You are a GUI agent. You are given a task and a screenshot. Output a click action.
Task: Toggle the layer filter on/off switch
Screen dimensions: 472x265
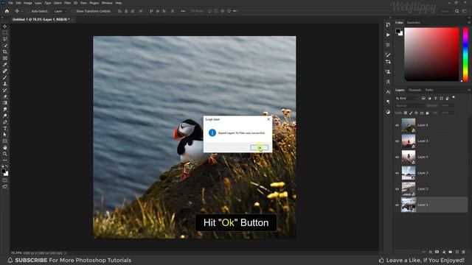click(x=454, y=97)
